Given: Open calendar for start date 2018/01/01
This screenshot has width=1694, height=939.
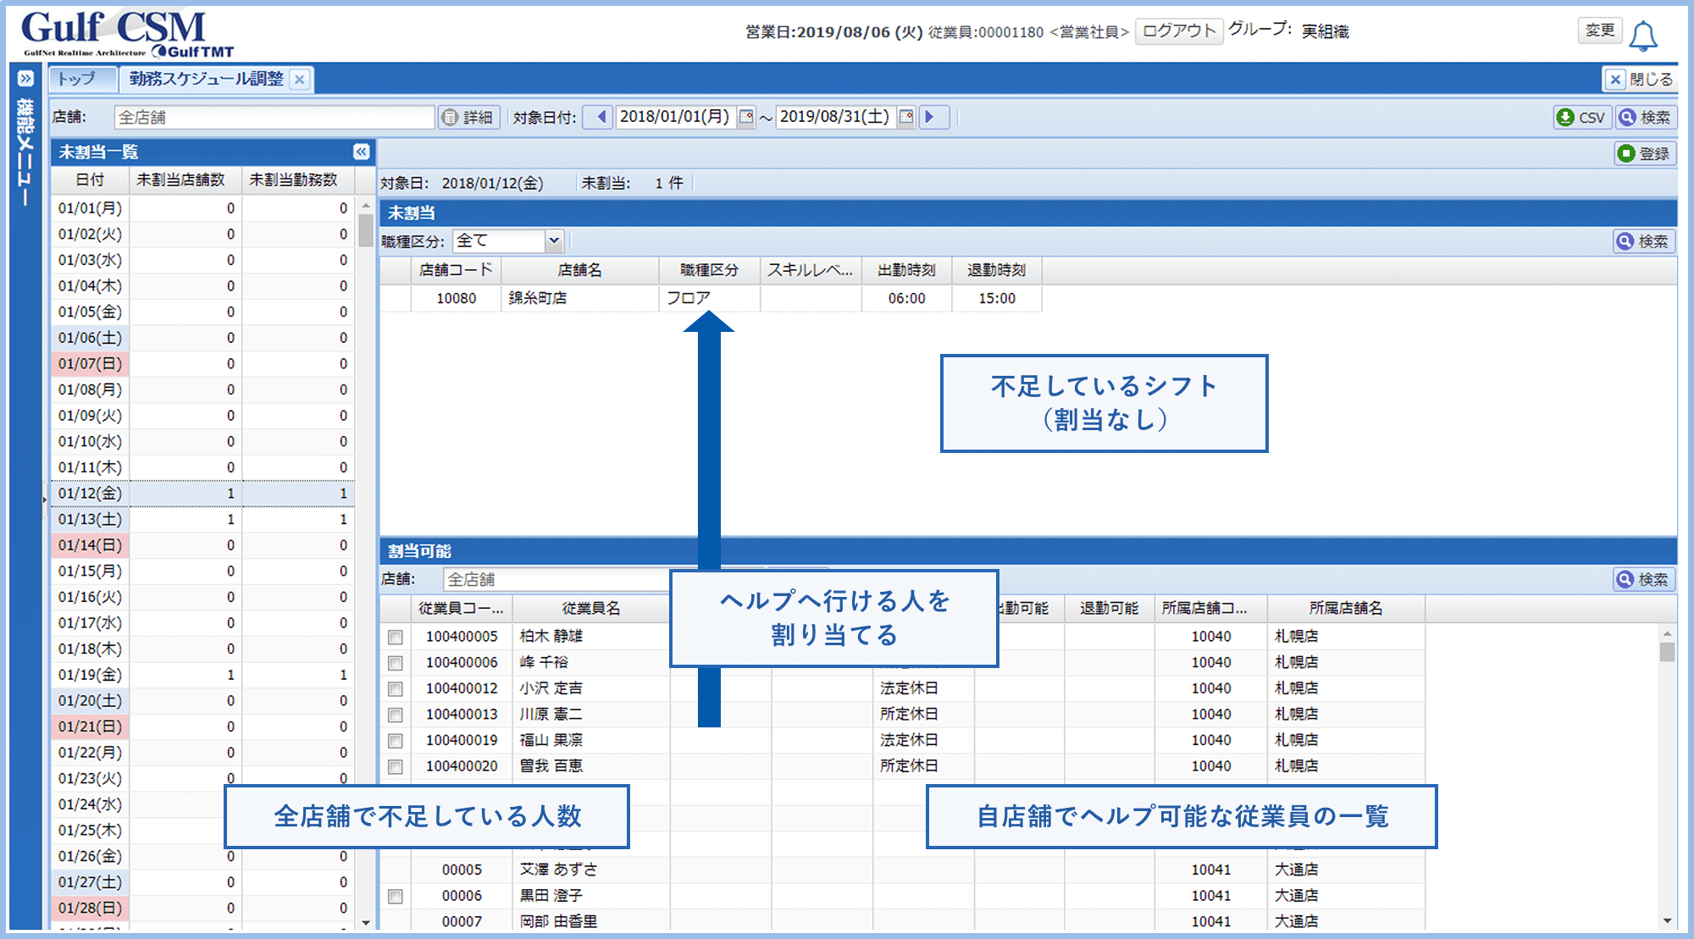Looking at the screenshot, I should click(x=745, y=117).
